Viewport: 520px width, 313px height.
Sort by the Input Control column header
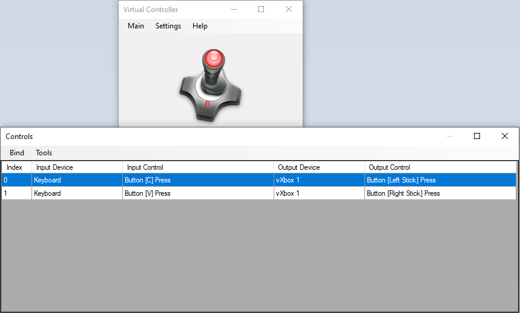coord(198,167)
